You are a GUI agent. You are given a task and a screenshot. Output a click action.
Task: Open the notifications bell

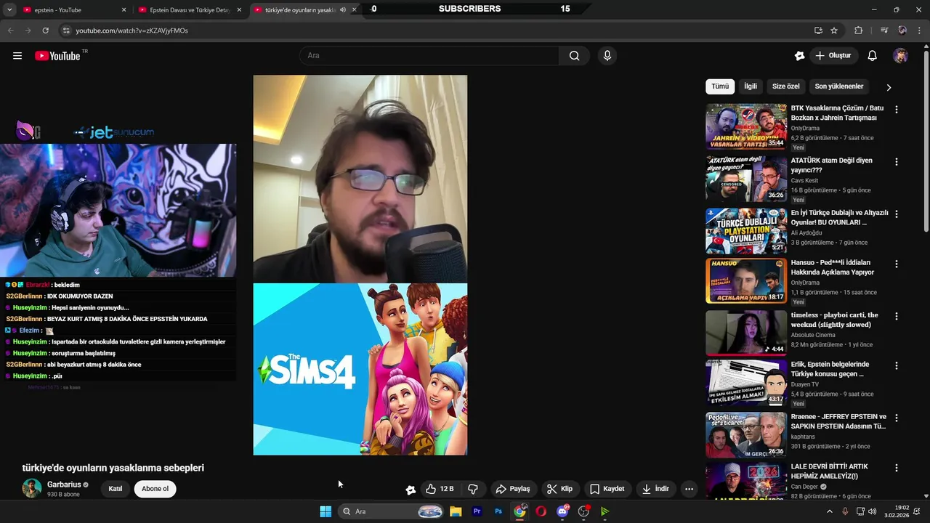873,56
